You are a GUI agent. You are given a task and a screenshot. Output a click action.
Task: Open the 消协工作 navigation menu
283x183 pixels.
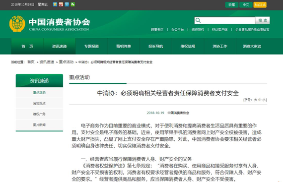(220, 46)
